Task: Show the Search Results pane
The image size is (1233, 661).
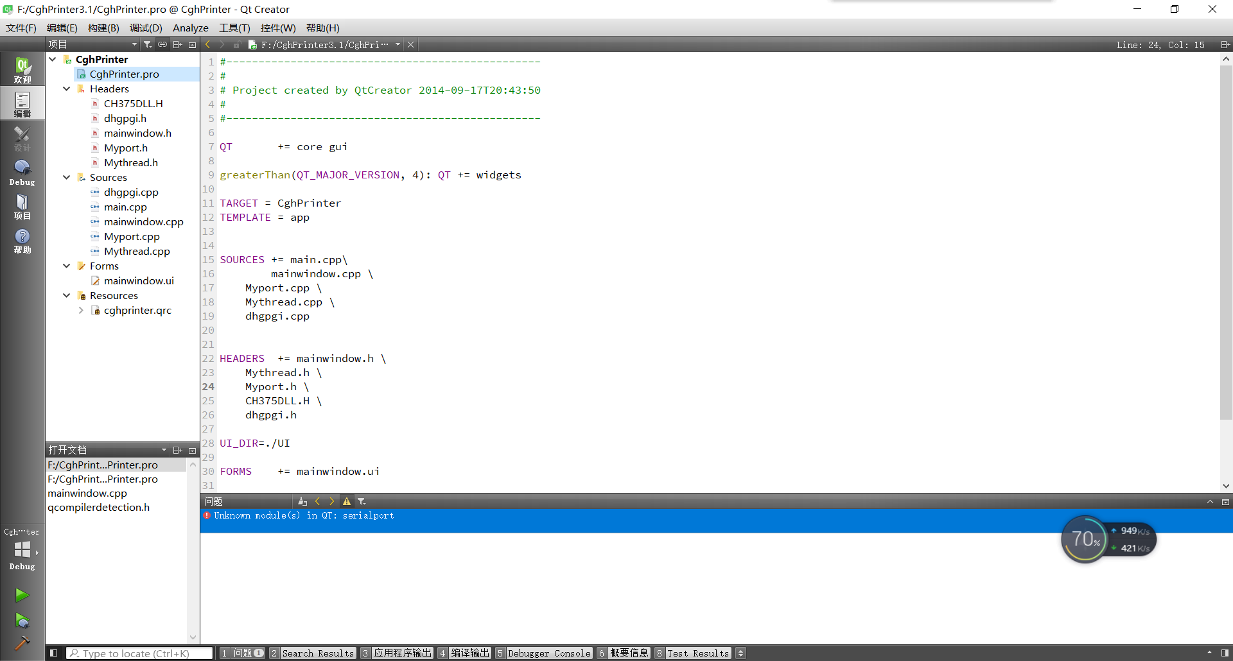Action: pyautogui.click(x=312, y=653)
